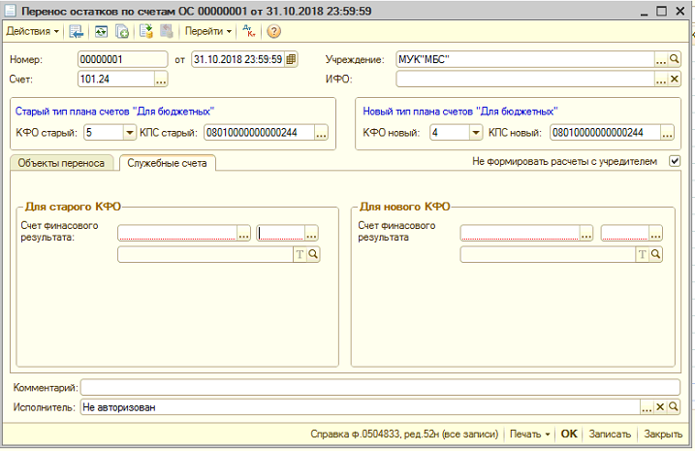The width and height of the screenshot is (695, 451).
Task: Click the magnifier icon under Для нового КФО
Action: tap(655, 254)
